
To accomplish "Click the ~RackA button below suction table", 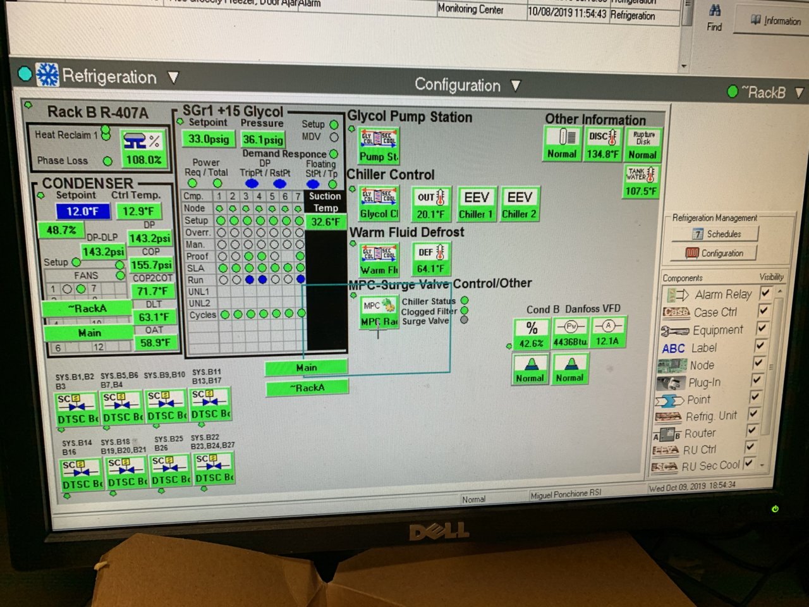I will (x=307, y=388).
